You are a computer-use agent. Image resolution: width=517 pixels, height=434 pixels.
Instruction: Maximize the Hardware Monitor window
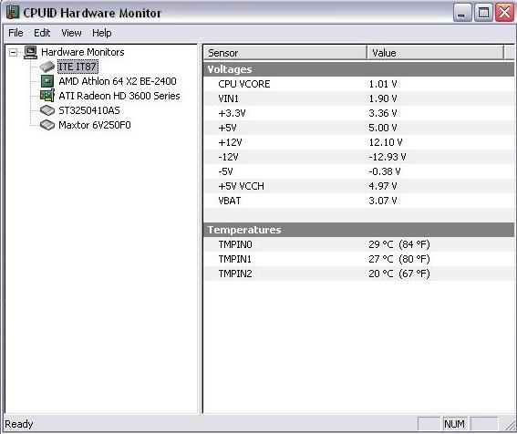pyautogui.click(x=483, y=13)
